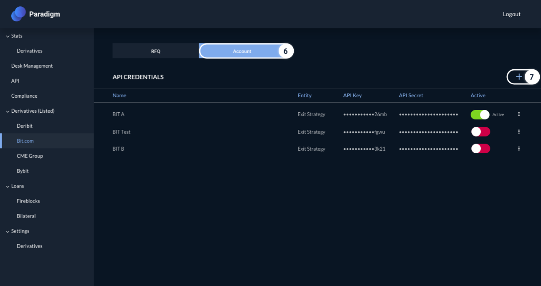Click the Logout link
This screenshot has width=541, height=286.
pos(511,14)
